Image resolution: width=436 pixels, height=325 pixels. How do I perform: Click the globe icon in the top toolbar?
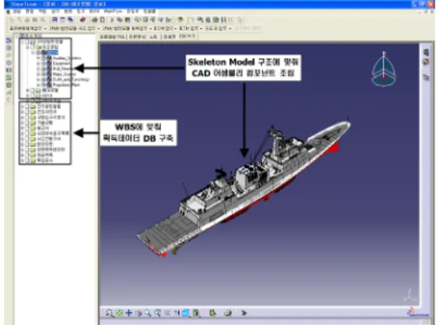[x=181, y=20]
